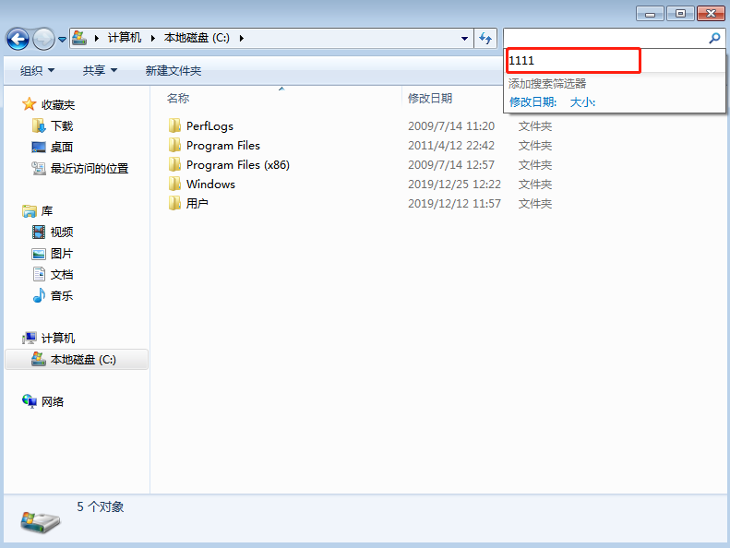Expand the 组织 menu

tap(37, 70)
